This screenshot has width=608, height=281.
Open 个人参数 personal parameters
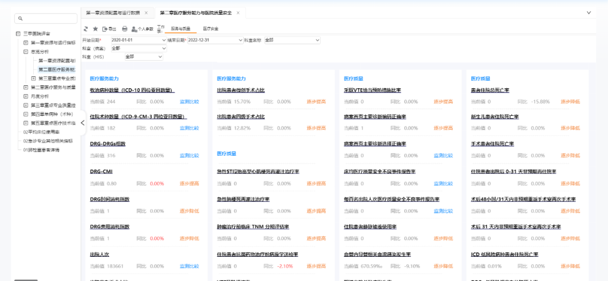[142, 29]
